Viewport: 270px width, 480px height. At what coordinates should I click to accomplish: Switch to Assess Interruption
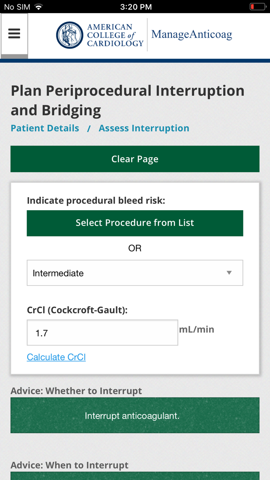tap(144, 128)
